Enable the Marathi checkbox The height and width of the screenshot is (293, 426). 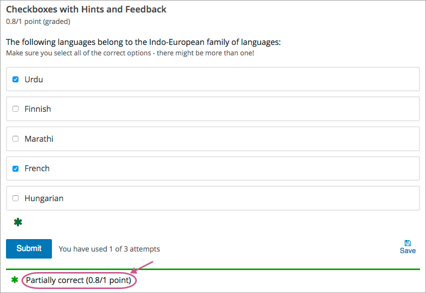click(15, 139)
